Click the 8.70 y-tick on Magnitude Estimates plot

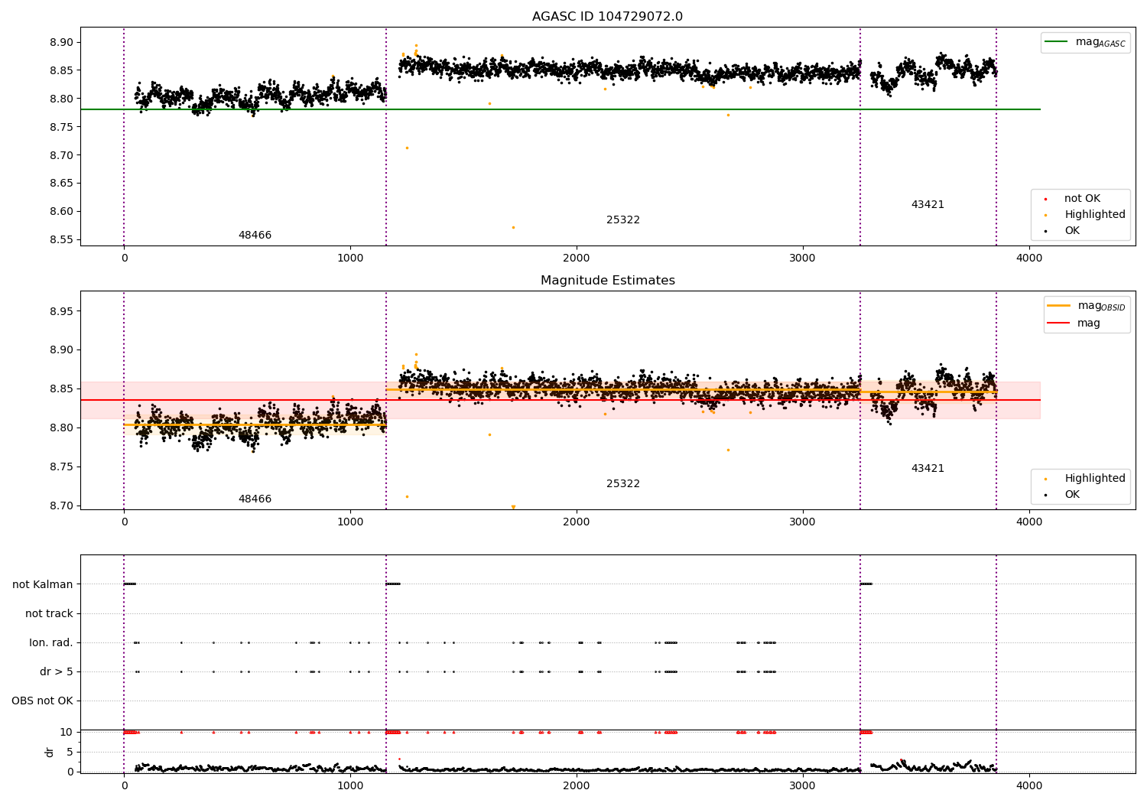point(60,506)
